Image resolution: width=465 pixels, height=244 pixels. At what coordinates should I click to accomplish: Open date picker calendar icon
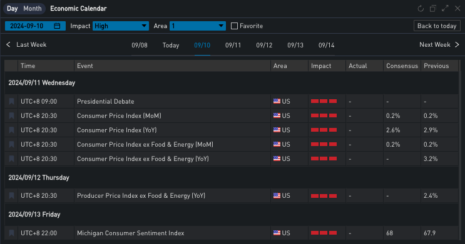57,26
